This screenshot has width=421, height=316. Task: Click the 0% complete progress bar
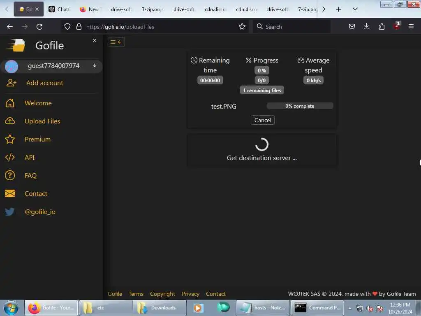click(x=300, y=106)
